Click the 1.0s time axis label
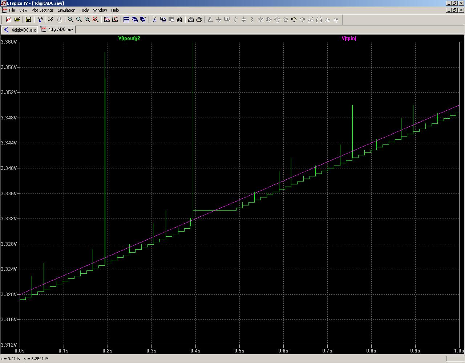 click(459, 351)
